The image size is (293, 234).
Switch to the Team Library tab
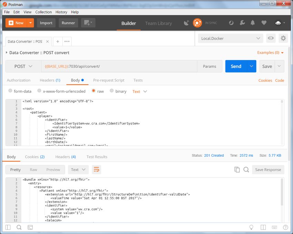click(x=159, y=23)
